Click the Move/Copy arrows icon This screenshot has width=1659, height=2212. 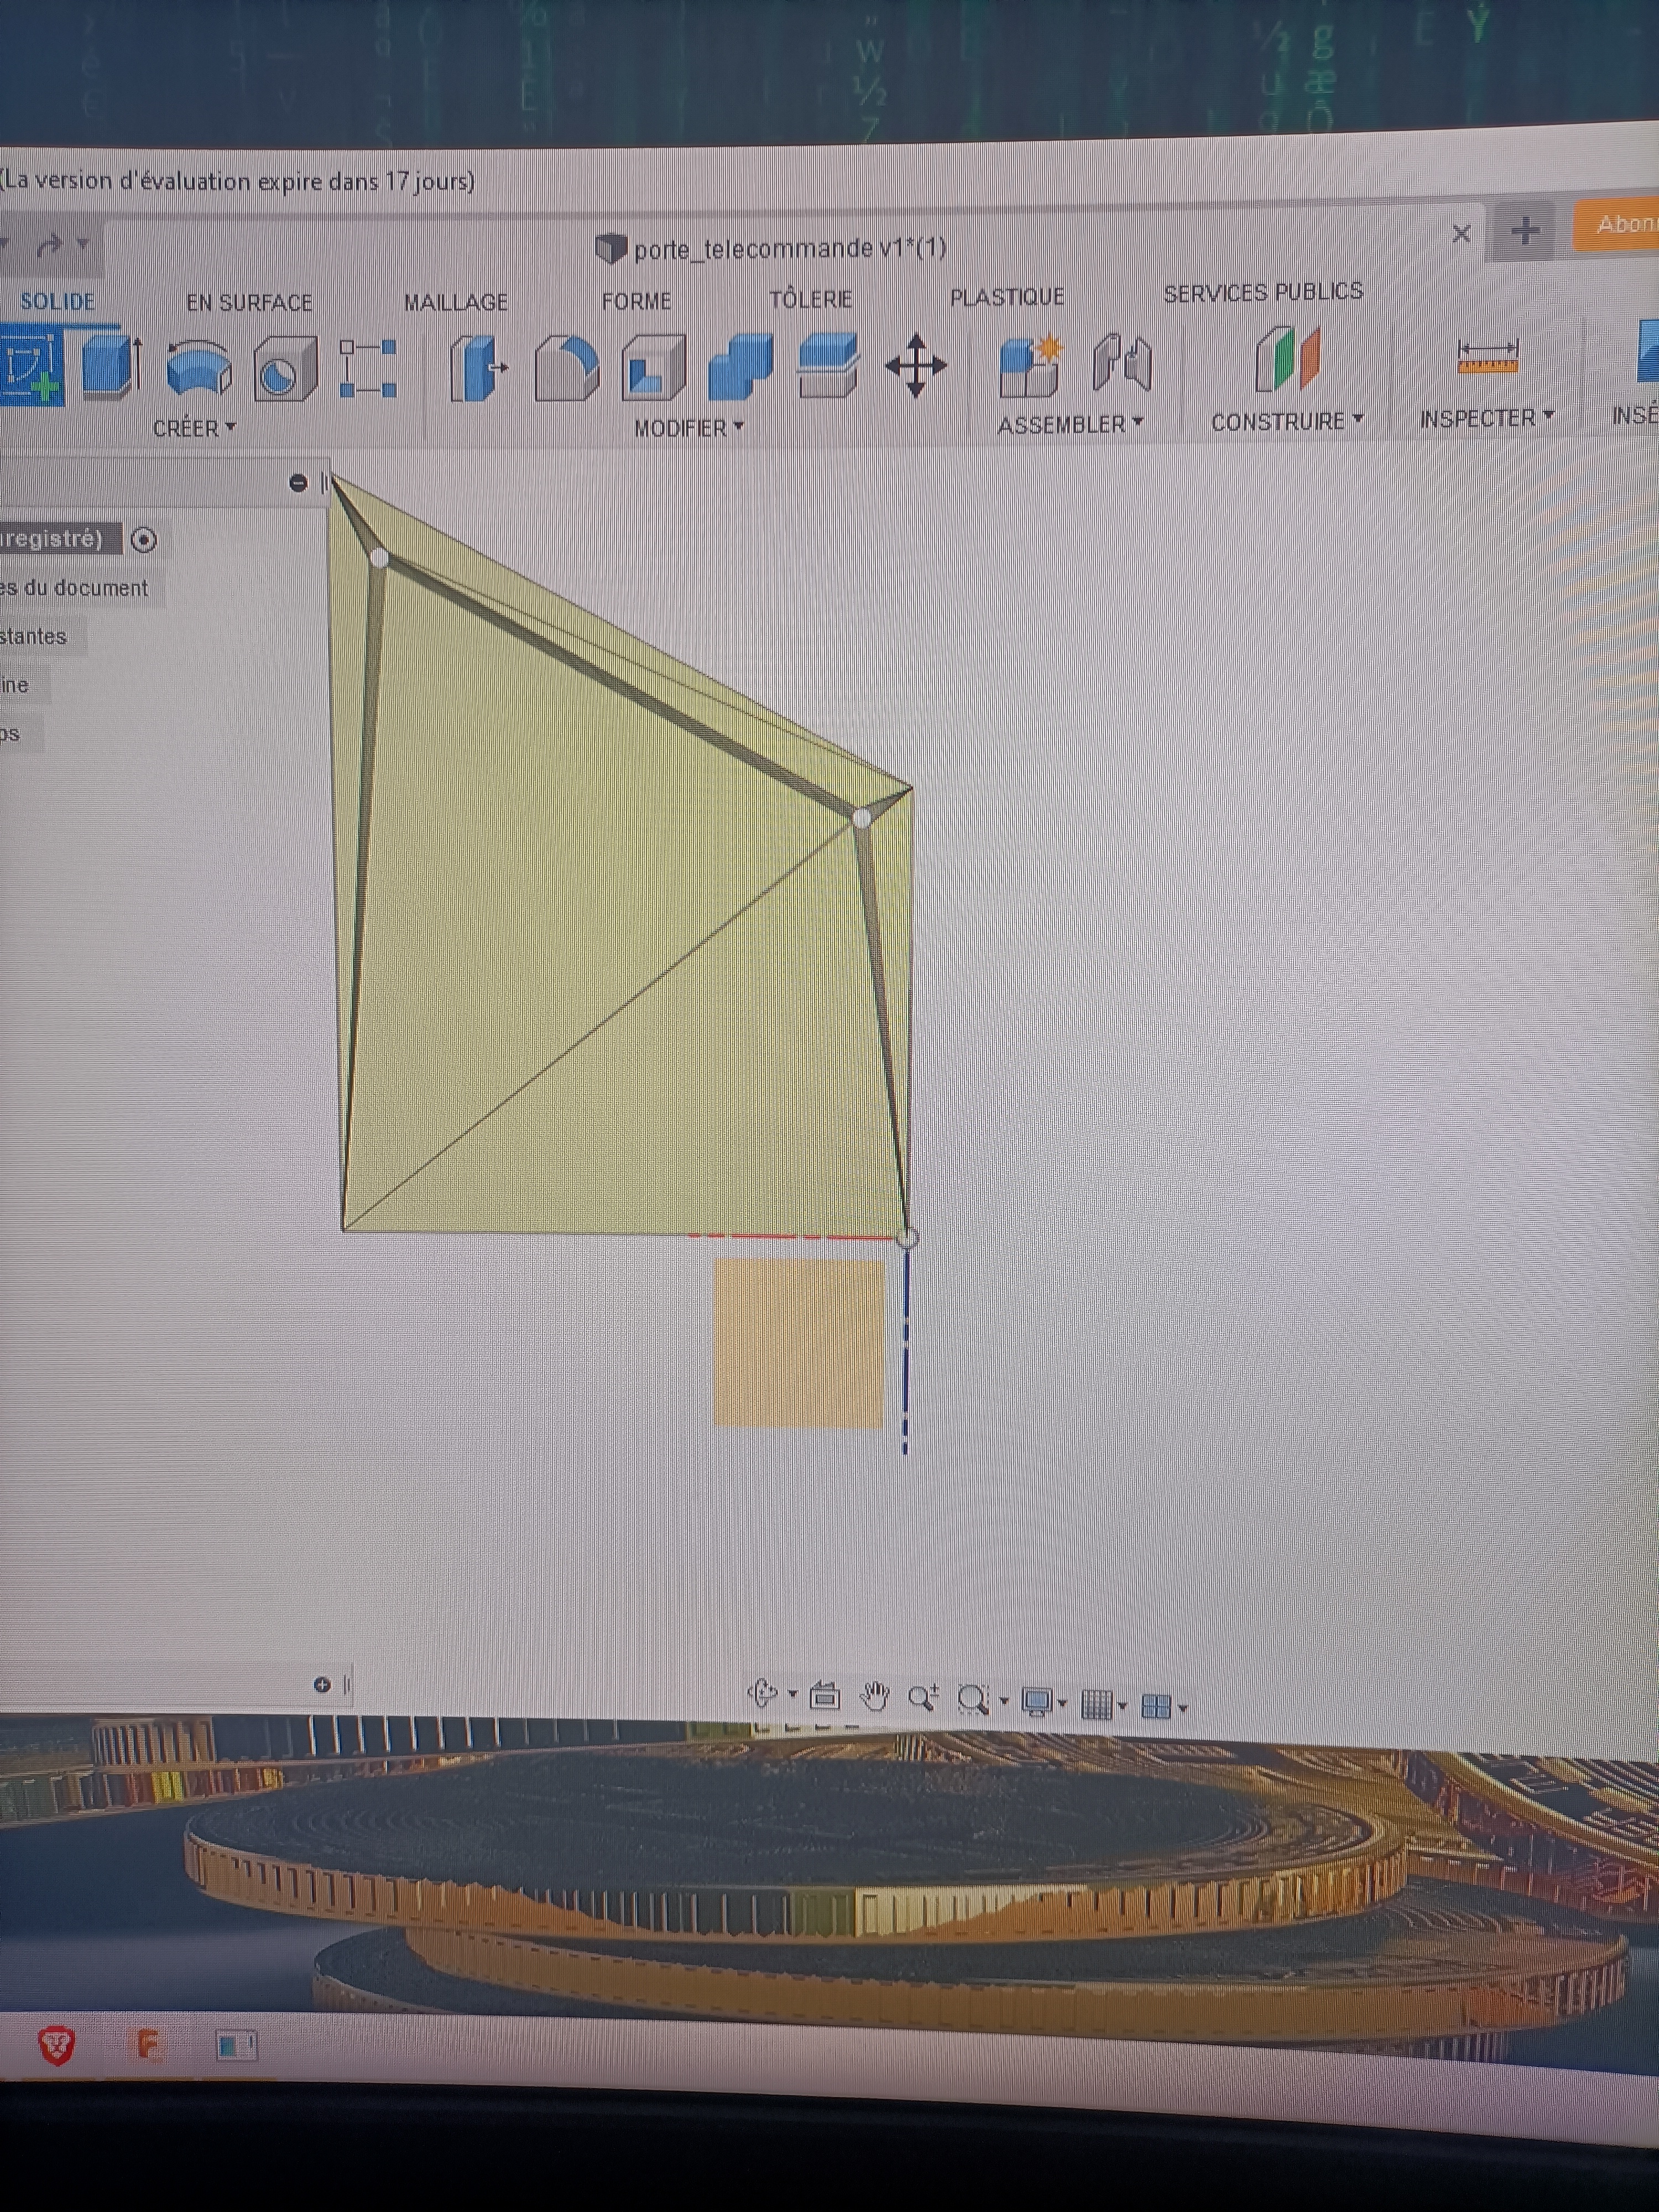(x=915, y=366)
